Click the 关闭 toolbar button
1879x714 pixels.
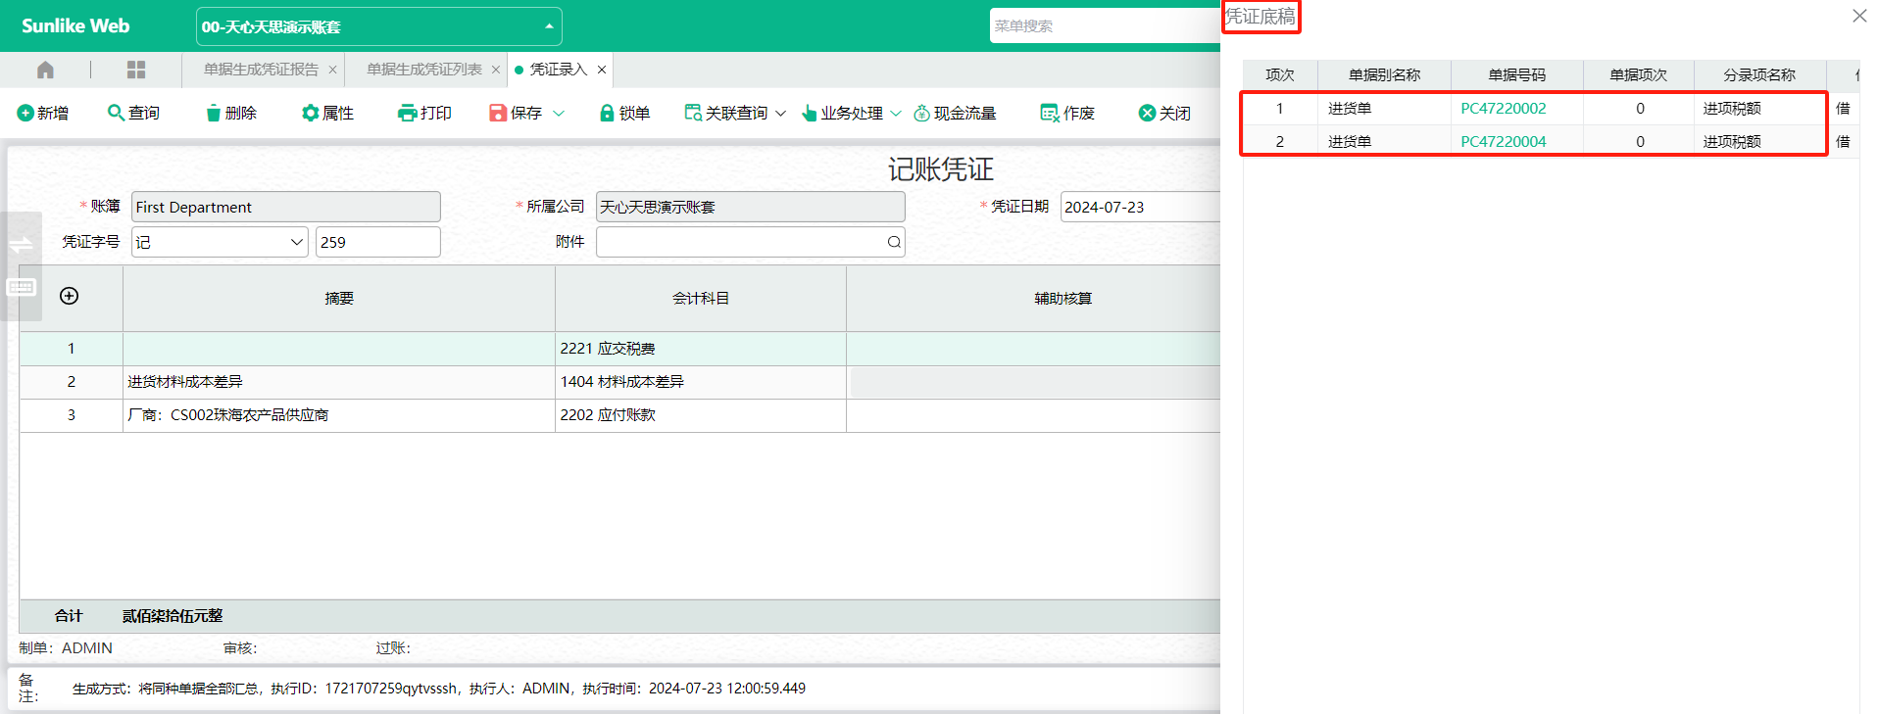point(1164,113)
